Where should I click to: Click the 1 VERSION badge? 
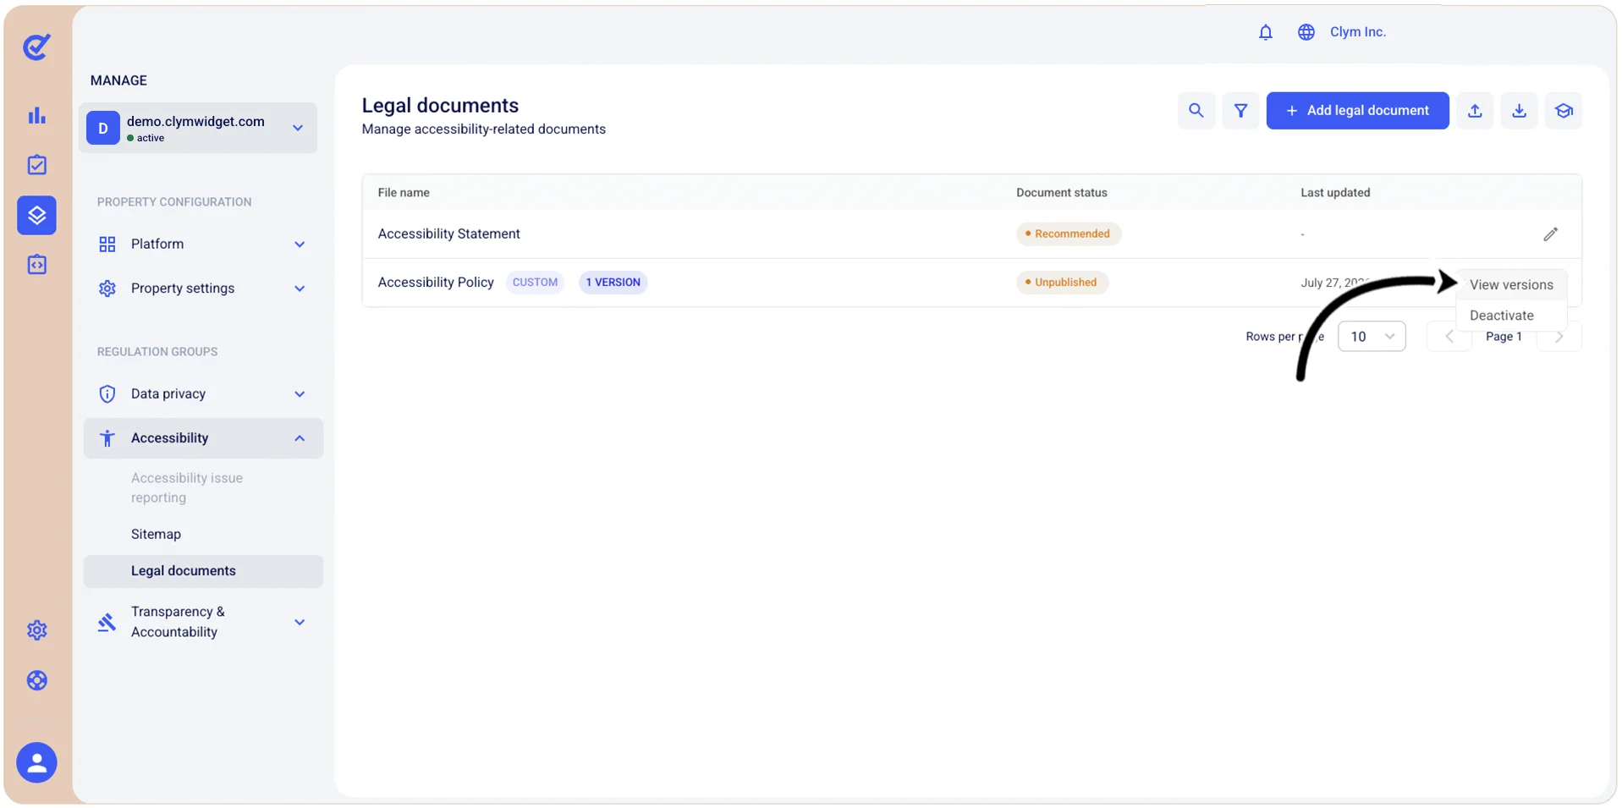click(613, 283)
